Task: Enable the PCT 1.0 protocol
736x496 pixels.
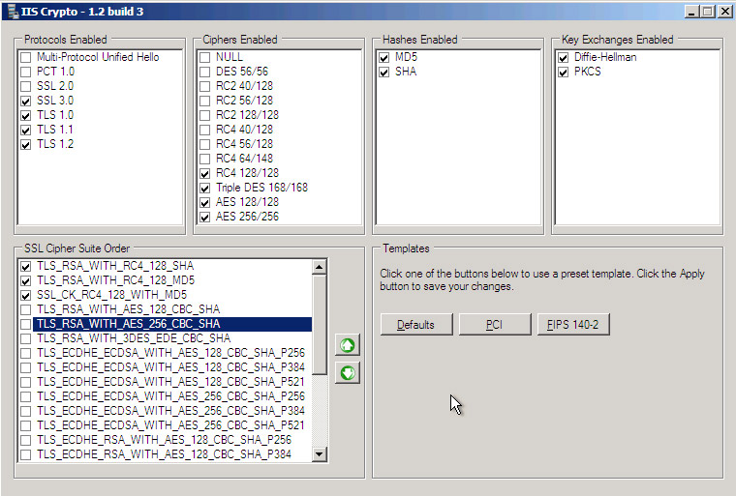Action: [26, 72]
